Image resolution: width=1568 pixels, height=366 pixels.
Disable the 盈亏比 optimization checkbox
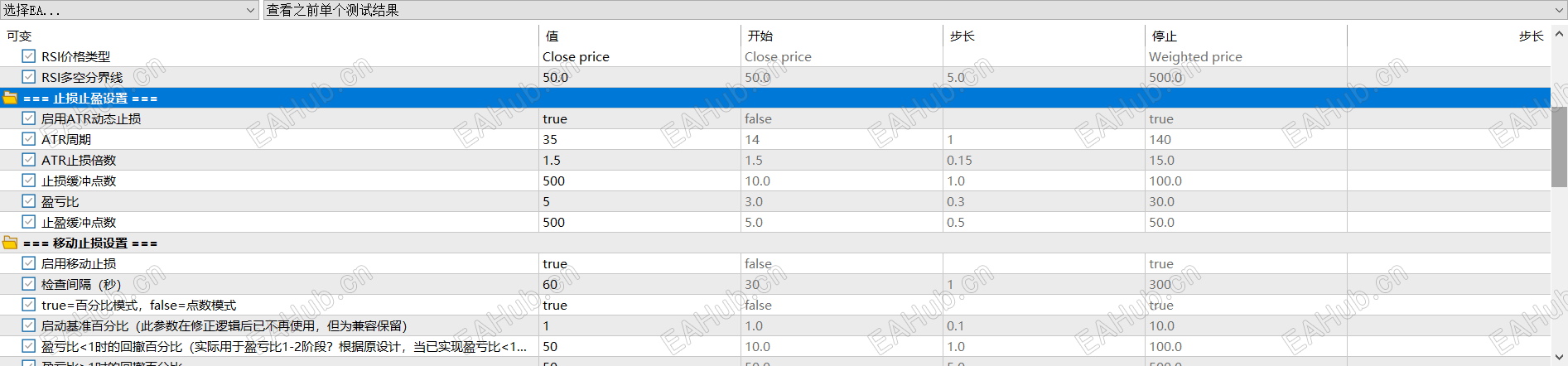[29, 201]
